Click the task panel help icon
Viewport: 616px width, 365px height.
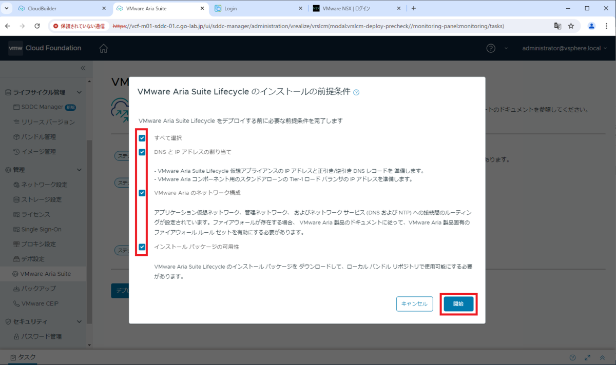coord(573,357)
